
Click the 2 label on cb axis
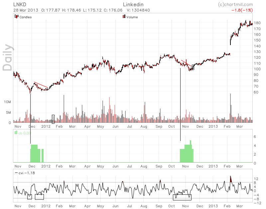255,154
